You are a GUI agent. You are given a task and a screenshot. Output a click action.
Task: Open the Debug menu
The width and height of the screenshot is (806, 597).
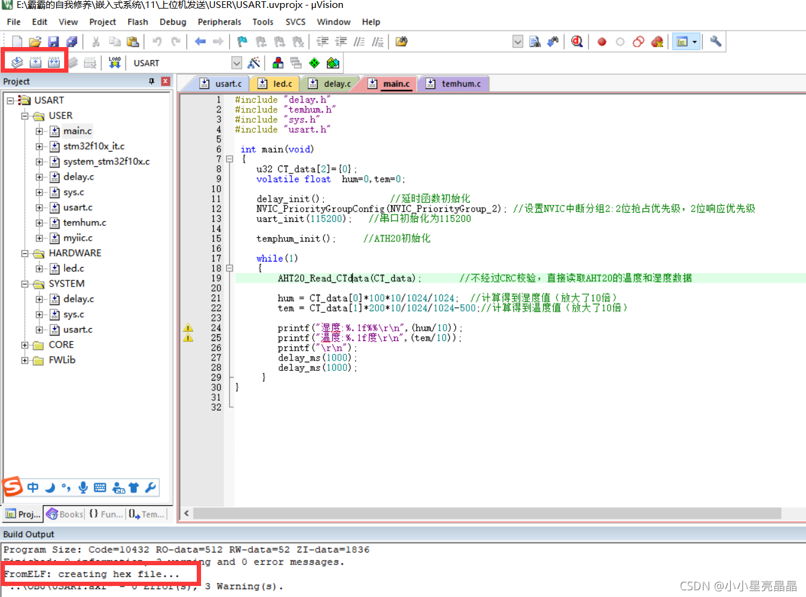click(173, 22)
